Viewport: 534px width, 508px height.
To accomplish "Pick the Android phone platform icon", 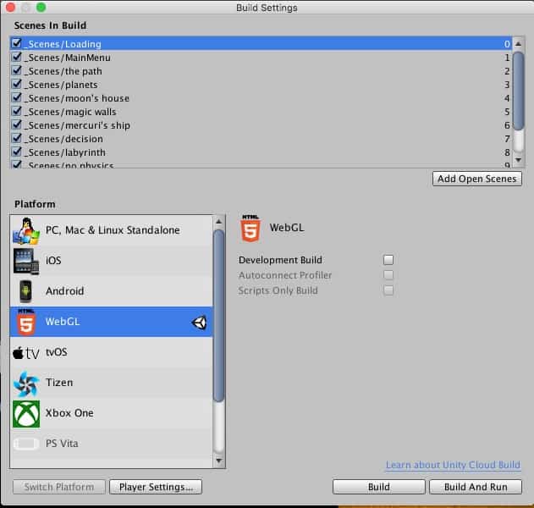I will tap(26, 291).
